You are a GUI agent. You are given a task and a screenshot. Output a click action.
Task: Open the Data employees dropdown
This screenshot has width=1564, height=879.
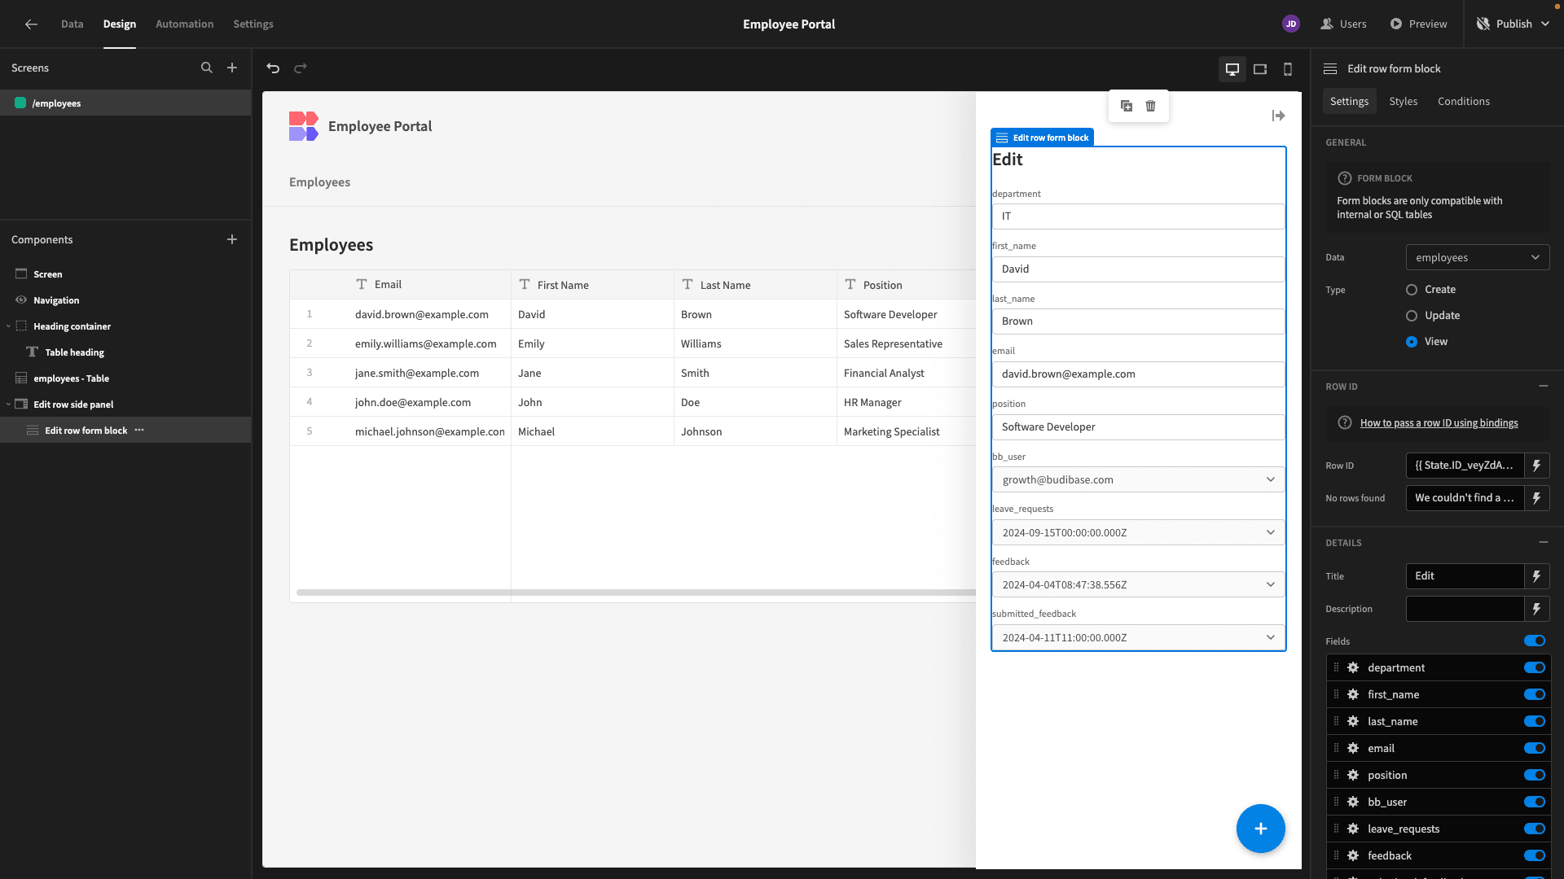coord(1478,258)
